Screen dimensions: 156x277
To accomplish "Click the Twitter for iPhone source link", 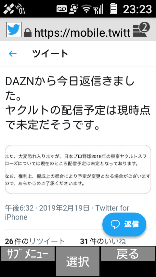I will point(67,213).
